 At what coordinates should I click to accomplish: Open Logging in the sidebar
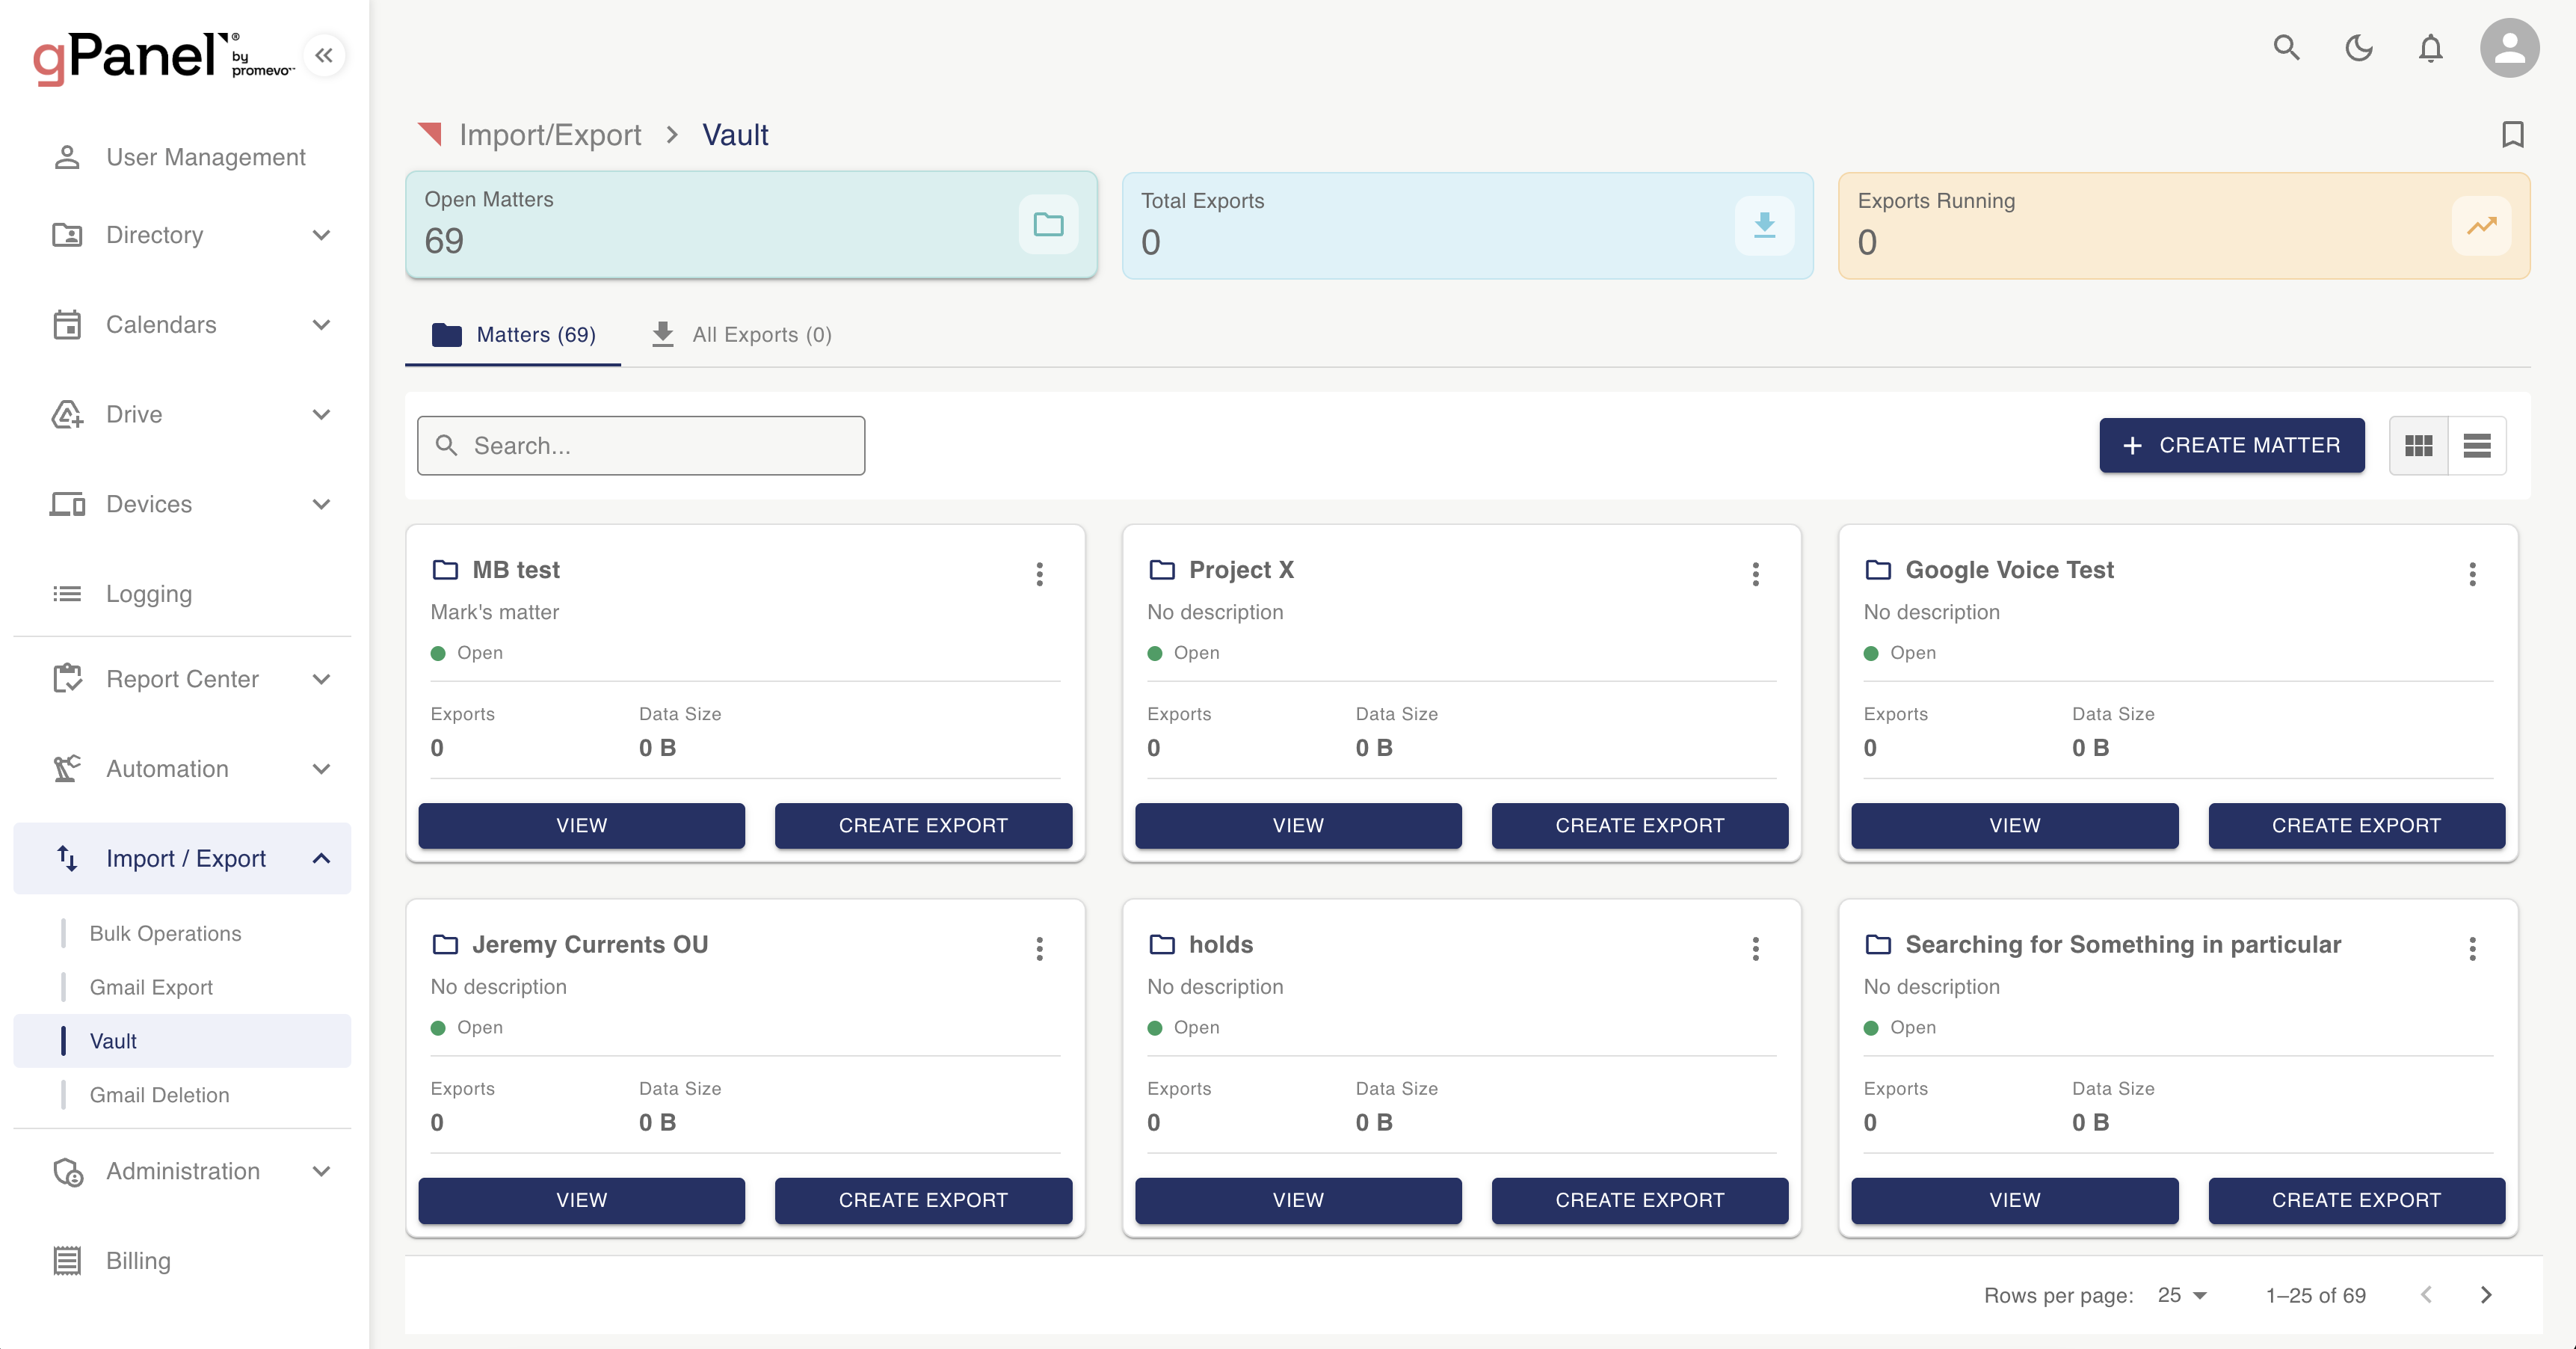(182, 594)
